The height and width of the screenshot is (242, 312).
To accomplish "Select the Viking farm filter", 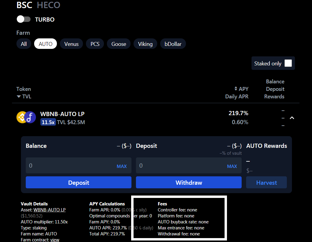I will [x=145, y=44].
